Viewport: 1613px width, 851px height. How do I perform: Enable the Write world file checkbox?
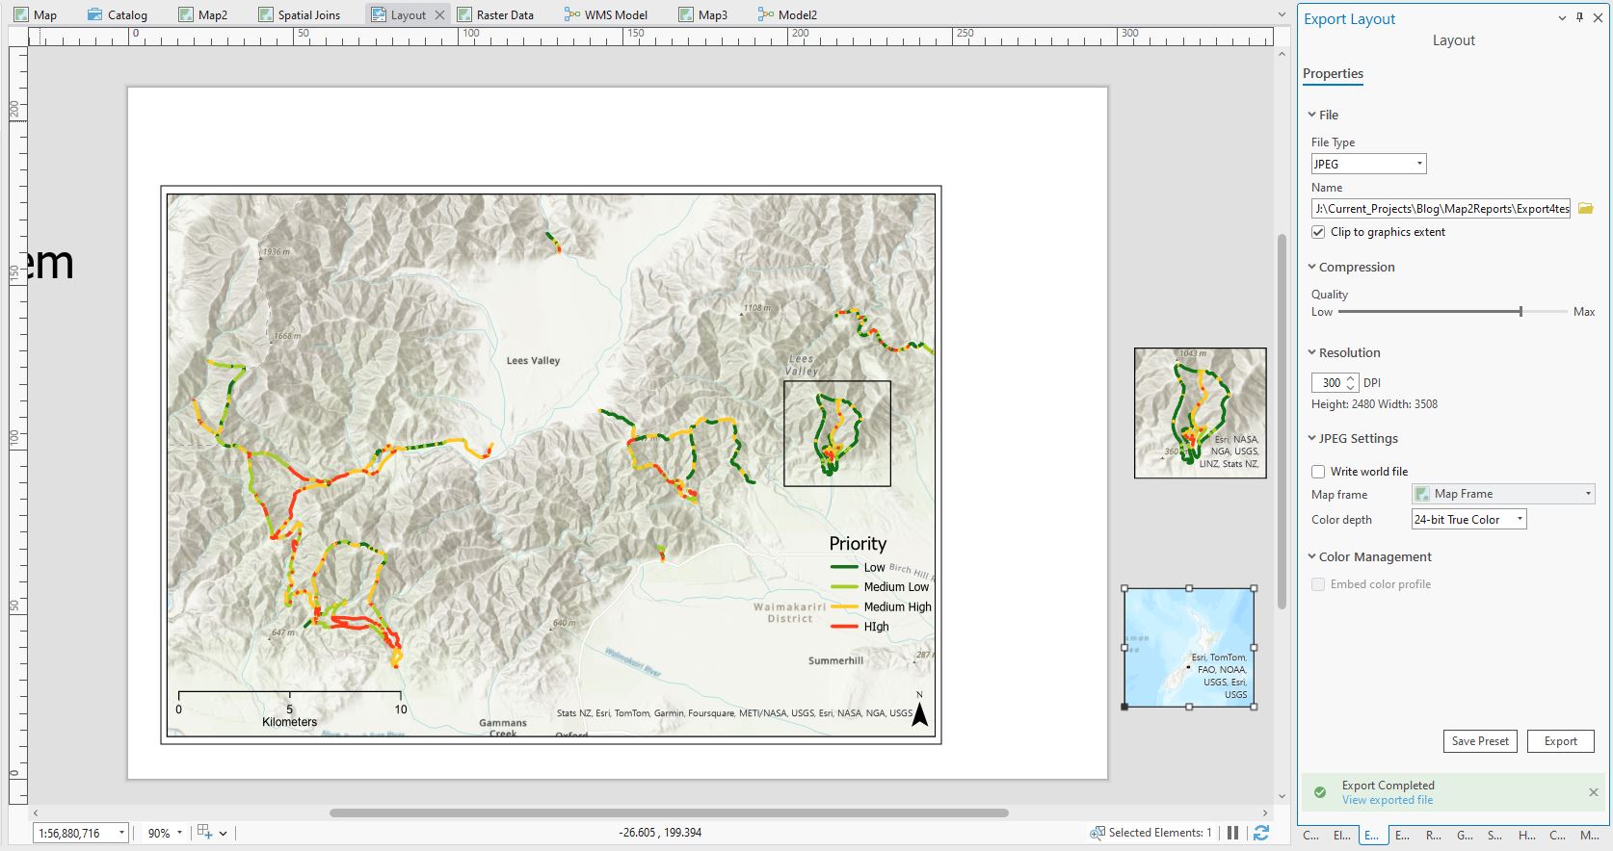pos(1318,472)
